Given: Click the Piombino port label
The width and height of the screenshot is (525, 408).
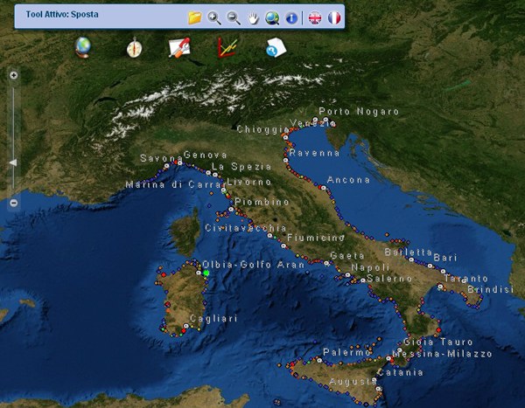Looking at the screenshot, I should pos(262,202).
